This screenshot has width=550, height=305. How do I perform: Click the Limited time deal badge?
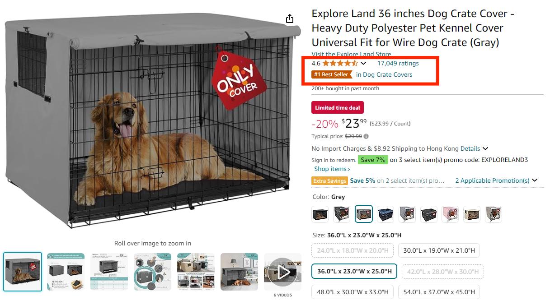coord(337,108)
